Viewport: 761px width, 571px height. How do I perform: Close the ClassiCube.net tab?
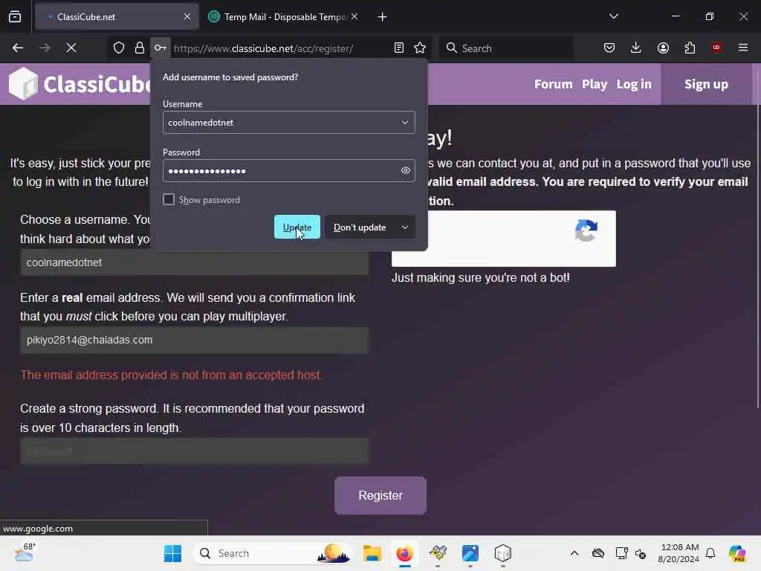[x=187, y=16]
